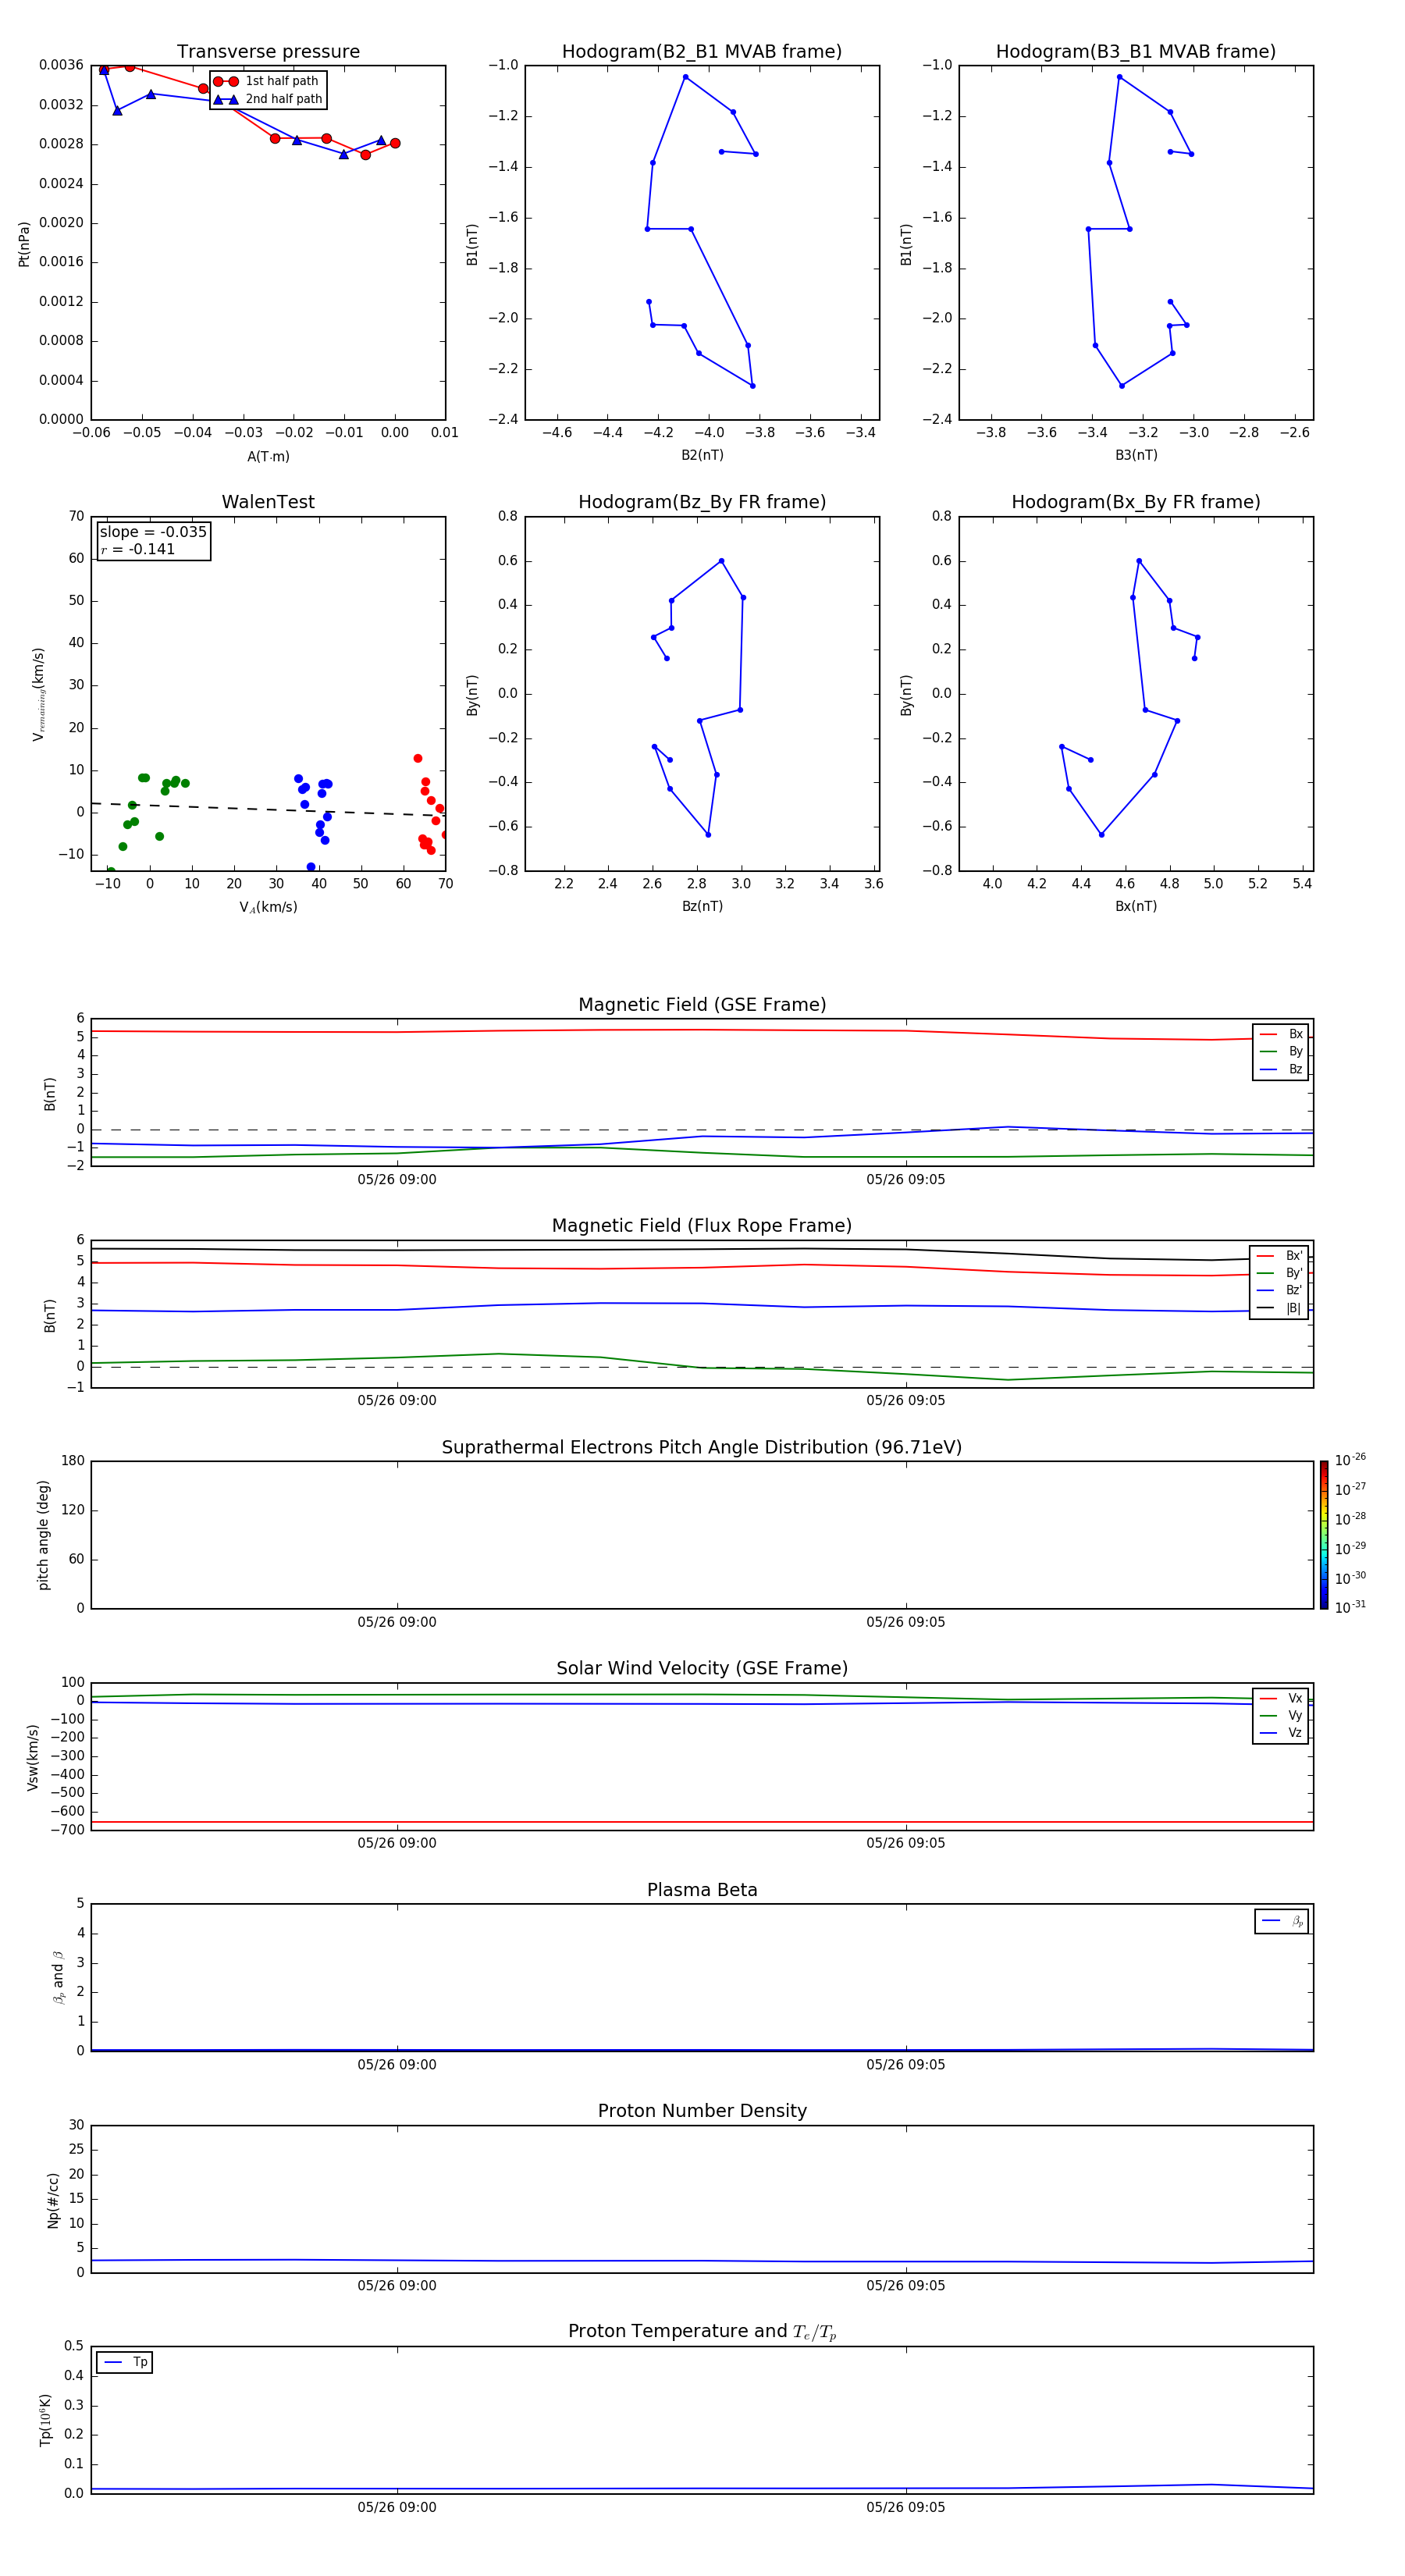
Task: Click the Hodogram(B3_B1 MVAB frame) title
Action: click(x=1136, y=52)
